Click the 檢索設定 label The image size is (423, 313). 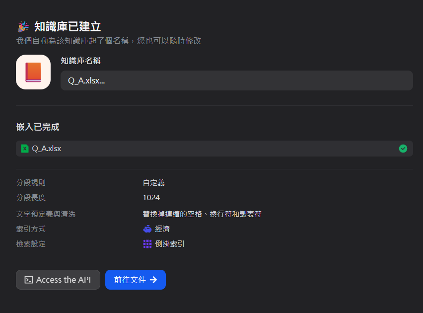(31, 244)
